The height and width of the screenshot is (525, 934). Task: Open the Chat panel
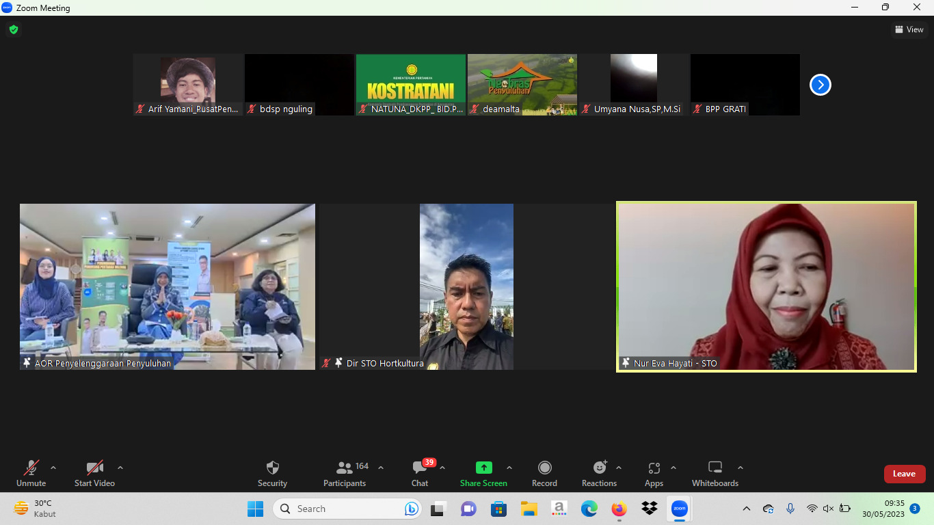[420, 474]
